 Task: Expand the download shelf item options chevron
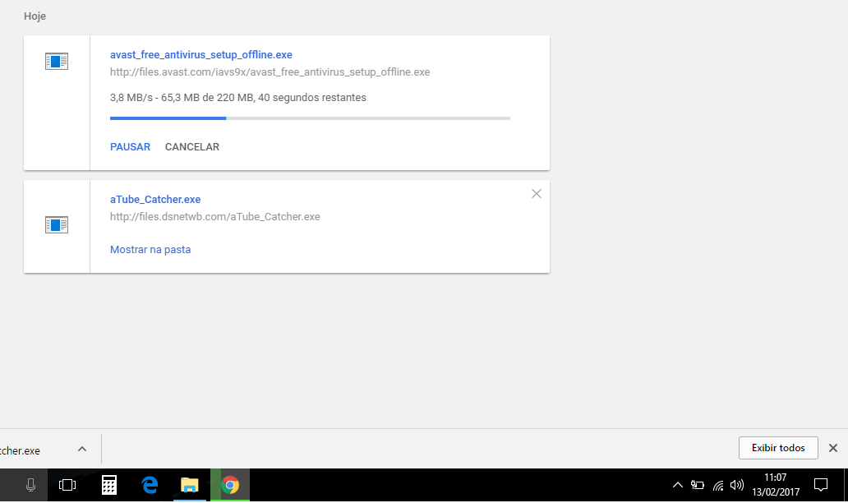point(82,449)
